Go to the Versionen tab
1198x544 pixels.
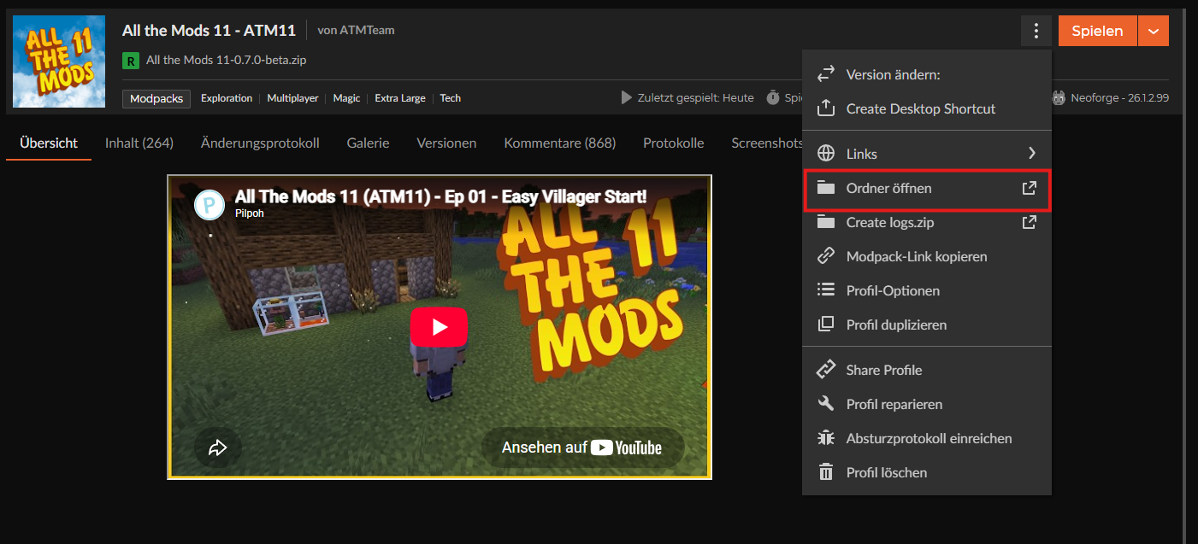(446, 143)
